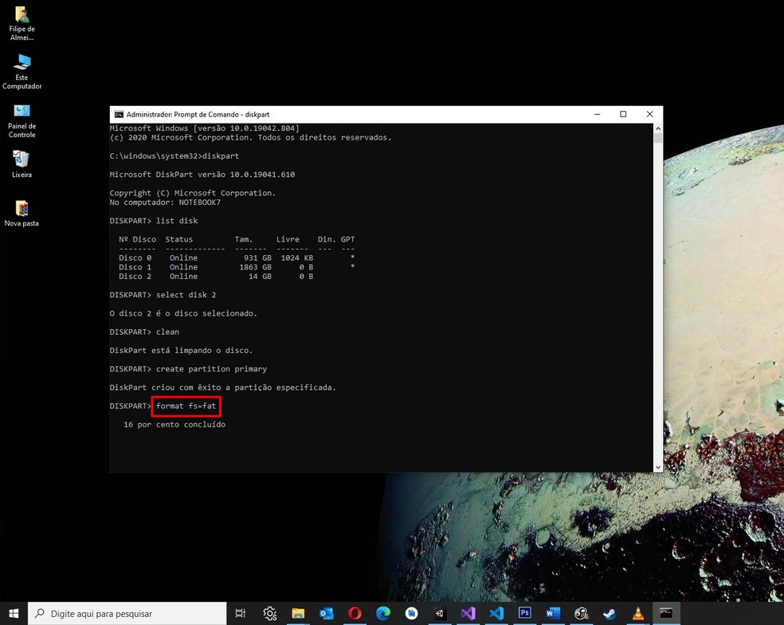
Task: Launch Microsoft Word from the taskbar
Action: 553,614
